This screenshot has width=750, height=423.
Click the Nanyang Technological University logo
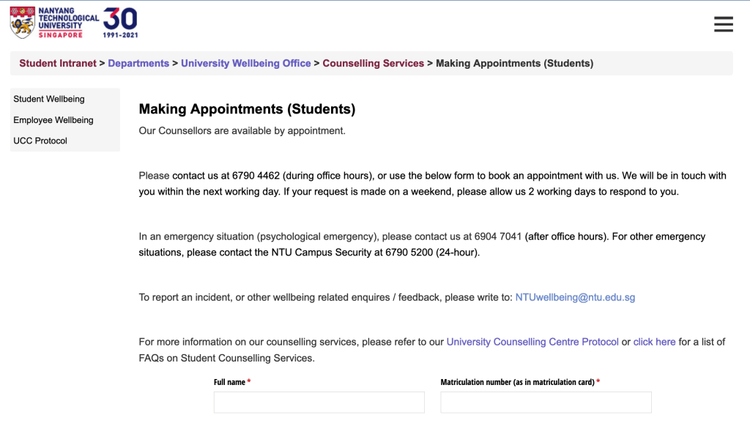tap(54, 22)
